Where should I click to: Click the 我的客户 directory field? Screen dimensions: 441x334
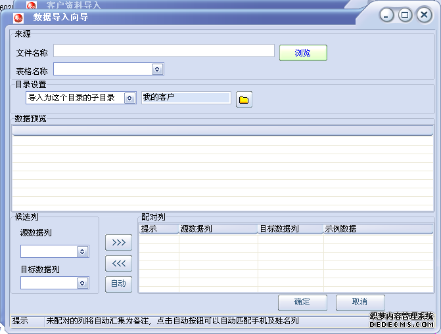click(186, 98)
